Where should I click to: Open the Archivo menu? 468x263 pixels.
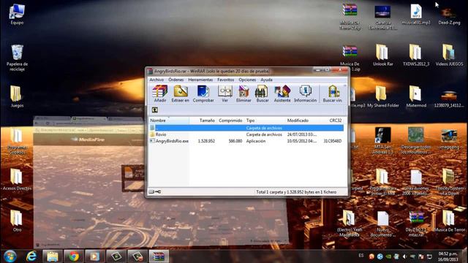point(156,80)
